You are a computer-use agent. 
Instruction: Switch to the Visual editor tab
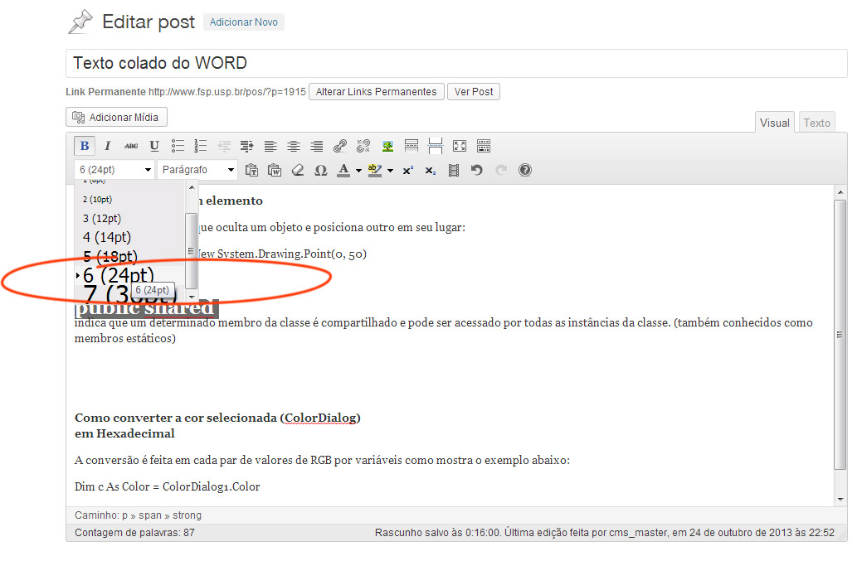point(775,123)
